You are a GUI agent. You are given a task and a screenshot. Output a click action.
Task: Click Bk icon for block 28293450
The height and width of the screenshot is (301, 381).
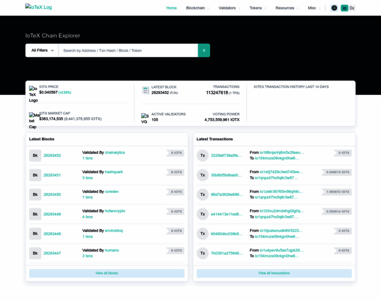pos(35,195)
